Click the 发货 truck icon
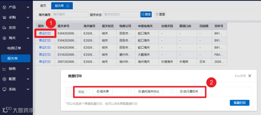 4,28
